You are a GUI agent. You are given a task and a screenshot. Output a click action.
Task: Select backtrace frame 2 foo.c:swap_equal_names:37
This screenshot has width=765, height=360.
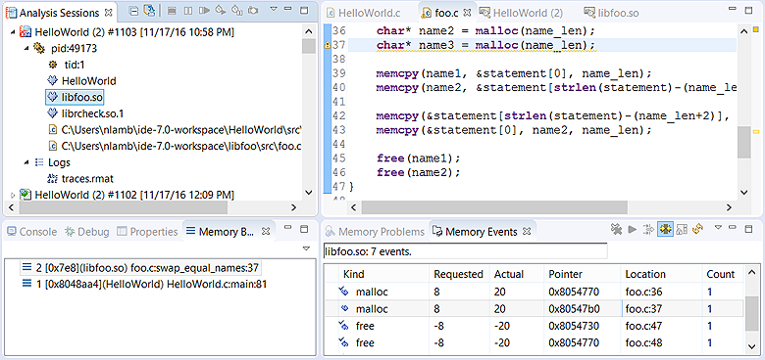140,268
